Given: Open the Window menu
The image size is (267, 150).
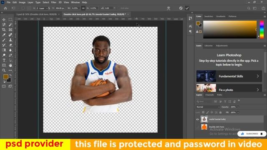Looking at the screenshot, I should pyautogui.click(x=75, y=2).
